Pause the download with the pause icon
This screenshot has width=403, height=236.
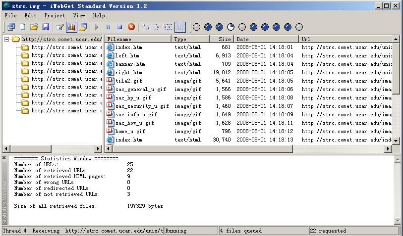coord(108,27)
